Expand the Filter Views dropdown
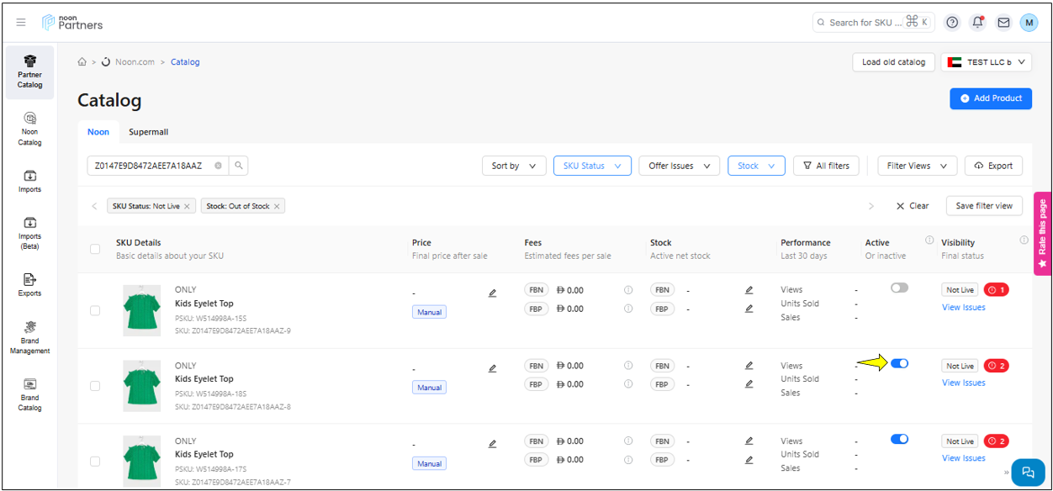 (x=917, y=166)
